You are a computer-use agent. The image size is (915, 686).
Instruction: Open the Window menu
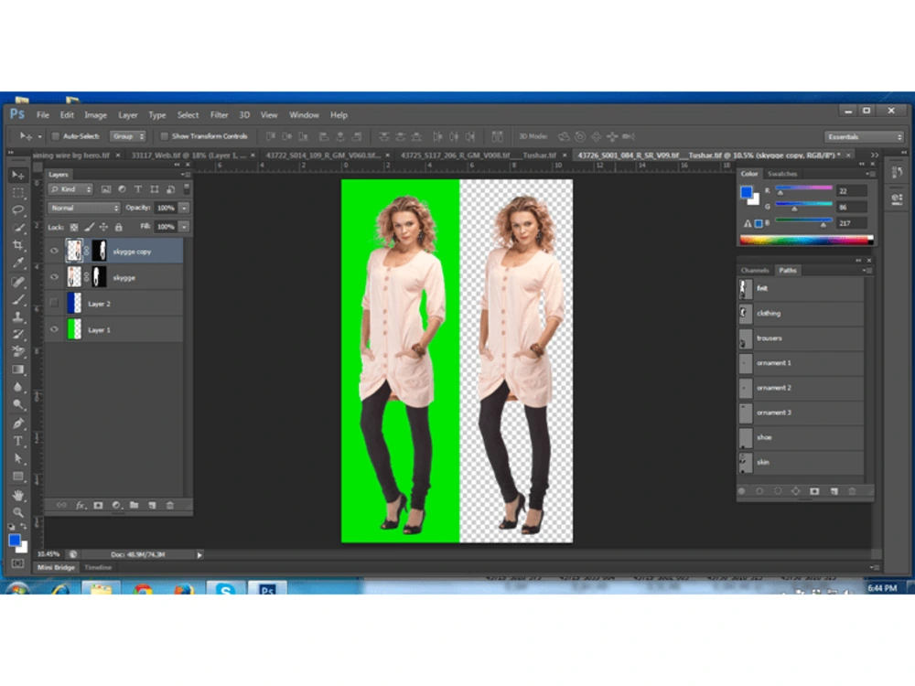[x=304, y=115]
